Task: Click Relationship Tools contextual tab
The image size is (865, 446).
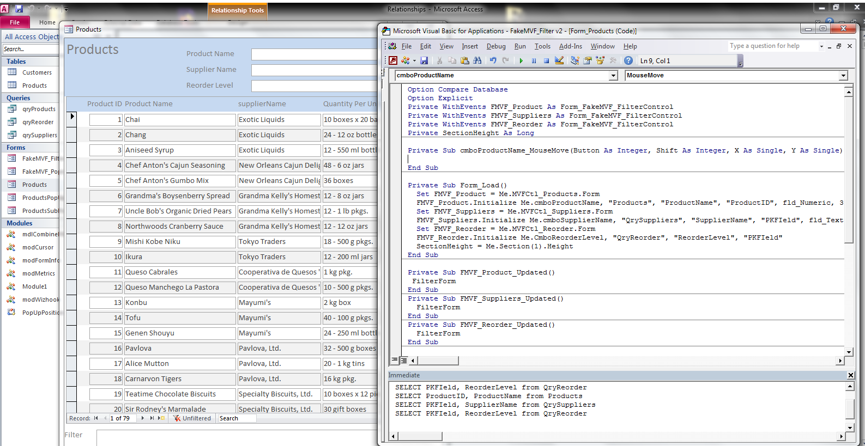Action: click(238, 10)
